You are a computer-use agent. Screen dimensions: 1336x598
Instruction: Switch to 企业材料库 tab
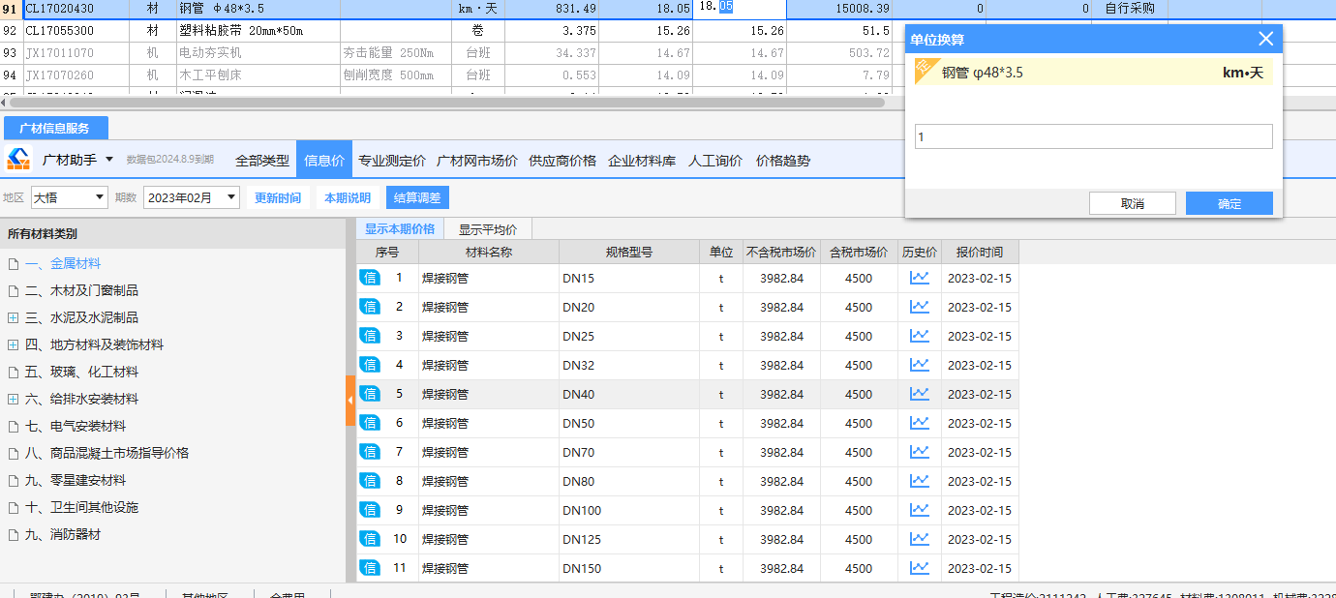coord(642,161)
